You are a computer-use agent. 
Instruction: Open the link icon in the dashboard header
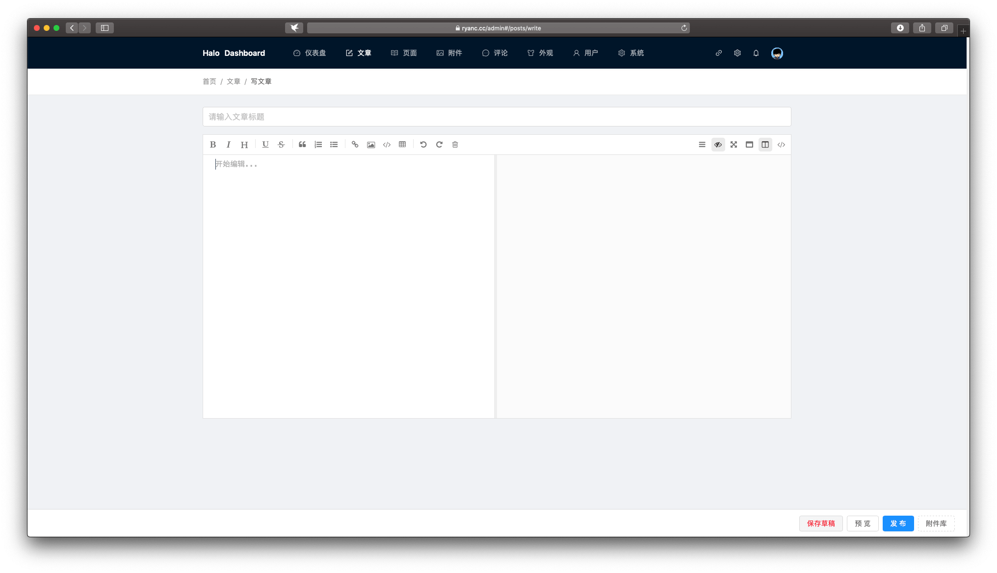click(719, 53)
